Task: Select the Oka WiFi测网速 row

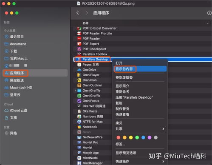Action: point(93,106)
